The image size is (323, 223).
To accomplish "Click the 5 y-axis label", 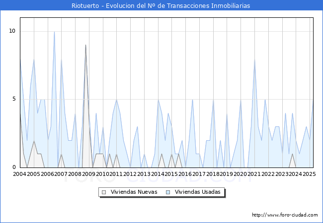I will click(x=14, y=99).
